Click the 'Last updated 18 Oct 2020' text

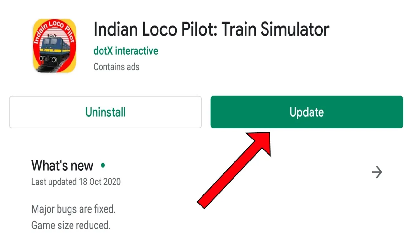pos(76,182)
